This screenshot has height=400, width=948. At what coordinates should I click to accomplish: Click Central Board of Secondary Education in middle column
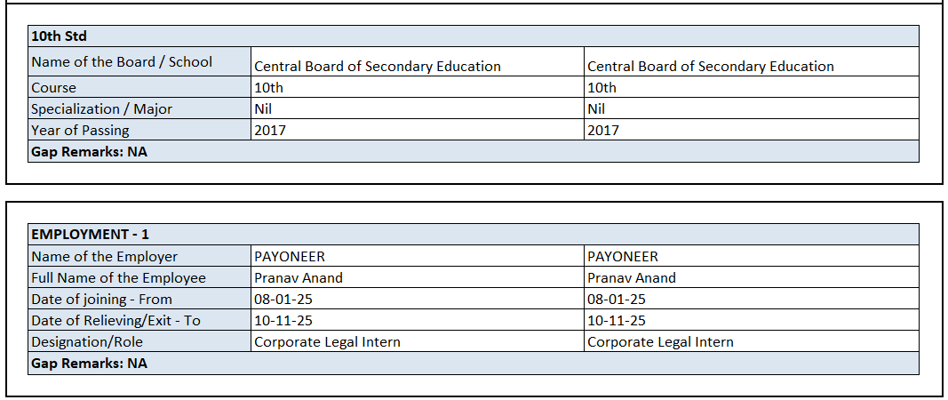(378, 67)
